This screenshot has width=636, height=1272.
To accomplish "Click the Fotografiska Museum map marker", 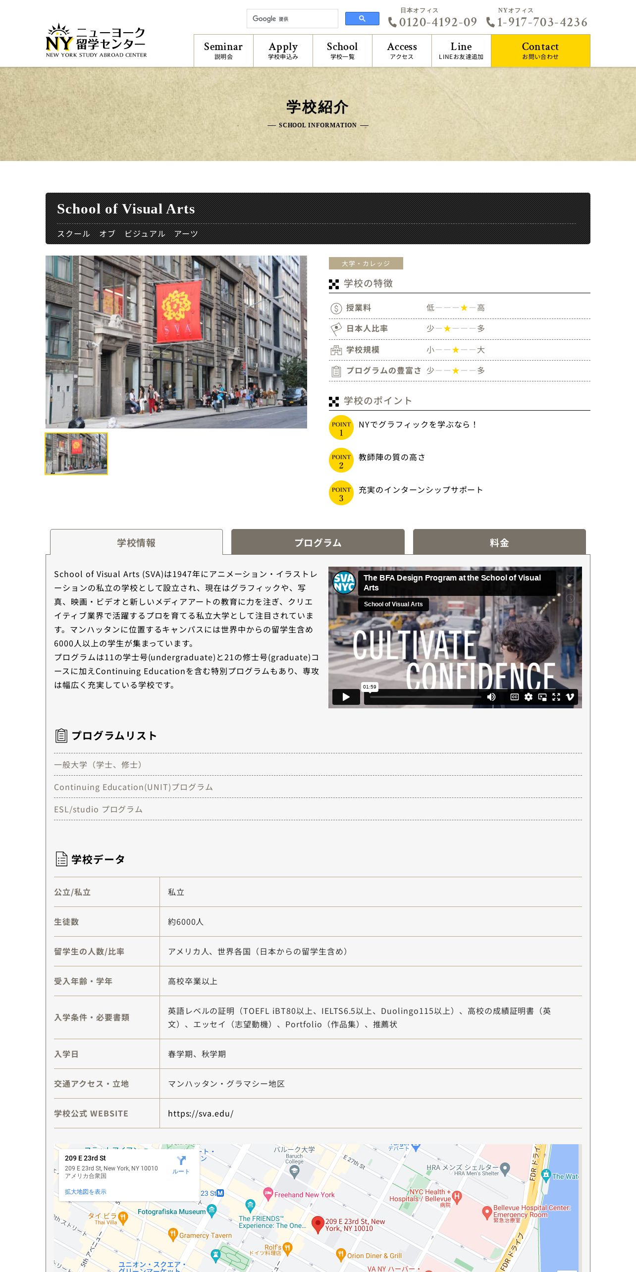I will tap(212, 1211).
